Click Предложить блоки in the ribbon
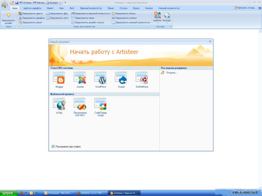The width and height of the screenshot is (262, 196). pos(124,14)
